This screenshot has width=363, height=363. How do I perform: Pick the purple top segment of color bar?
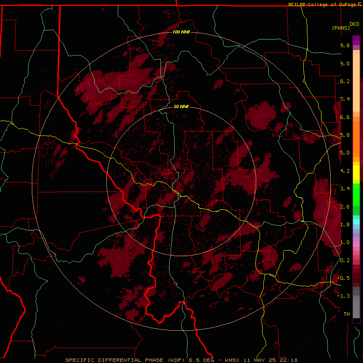[356, 40]
